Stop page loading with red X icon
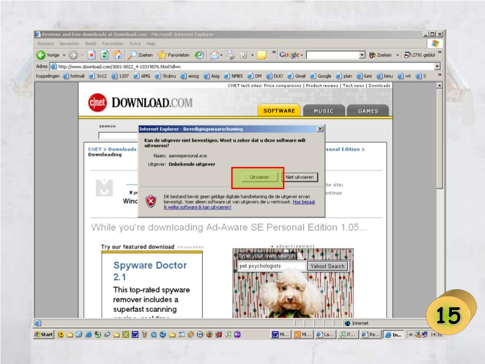485x364 pixels. pos(91,55)
